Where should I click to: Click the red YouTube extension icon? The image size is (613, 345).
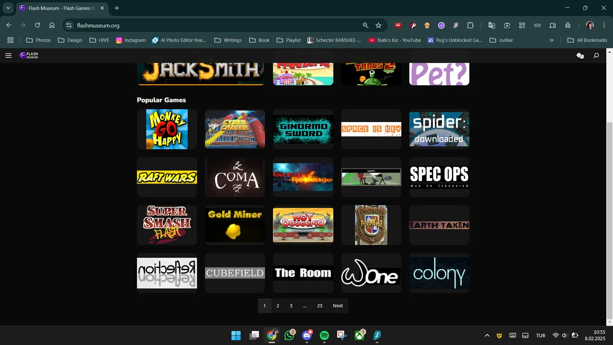(398, 25)
